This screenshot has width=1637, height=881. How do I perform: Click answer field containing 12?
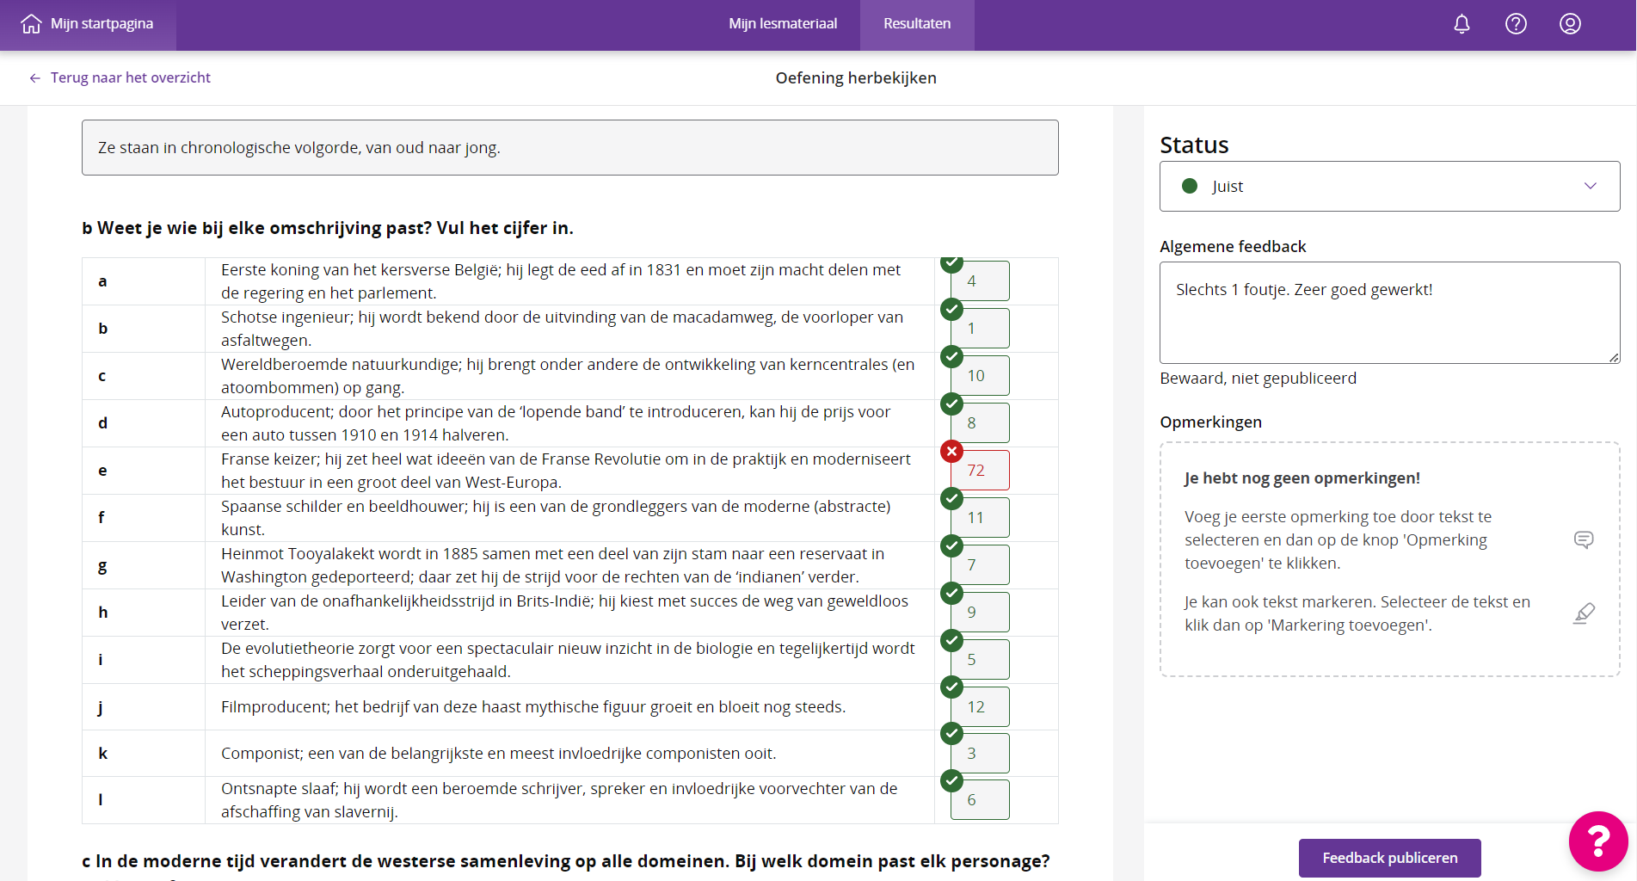point(980,707)
